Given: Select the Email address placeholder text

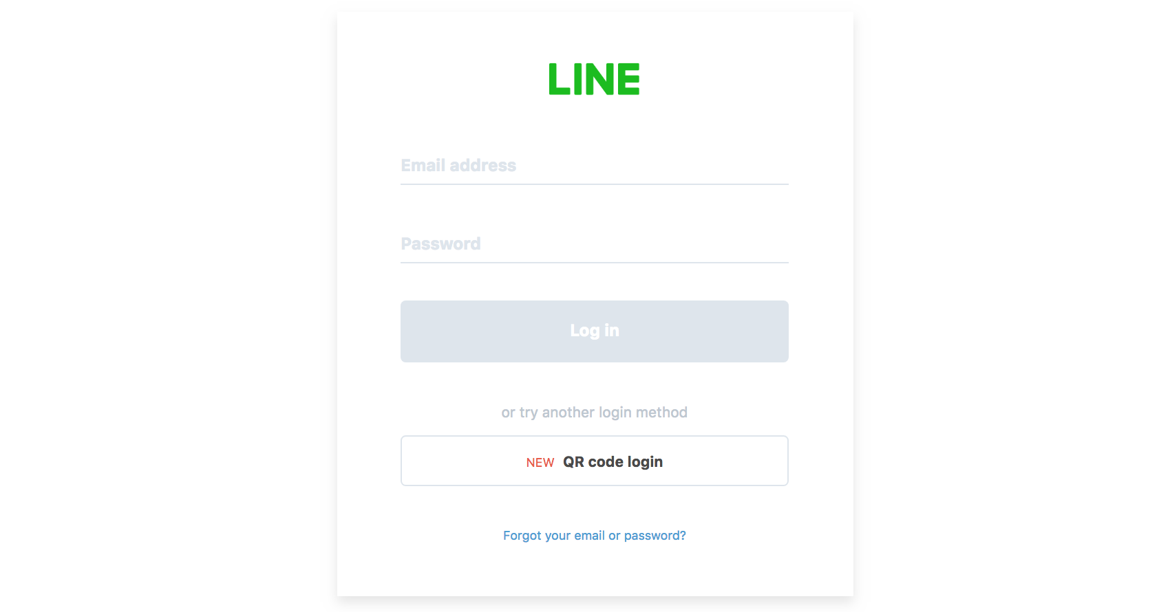Looking at the screenshot, I should click(x=458, y=166).
